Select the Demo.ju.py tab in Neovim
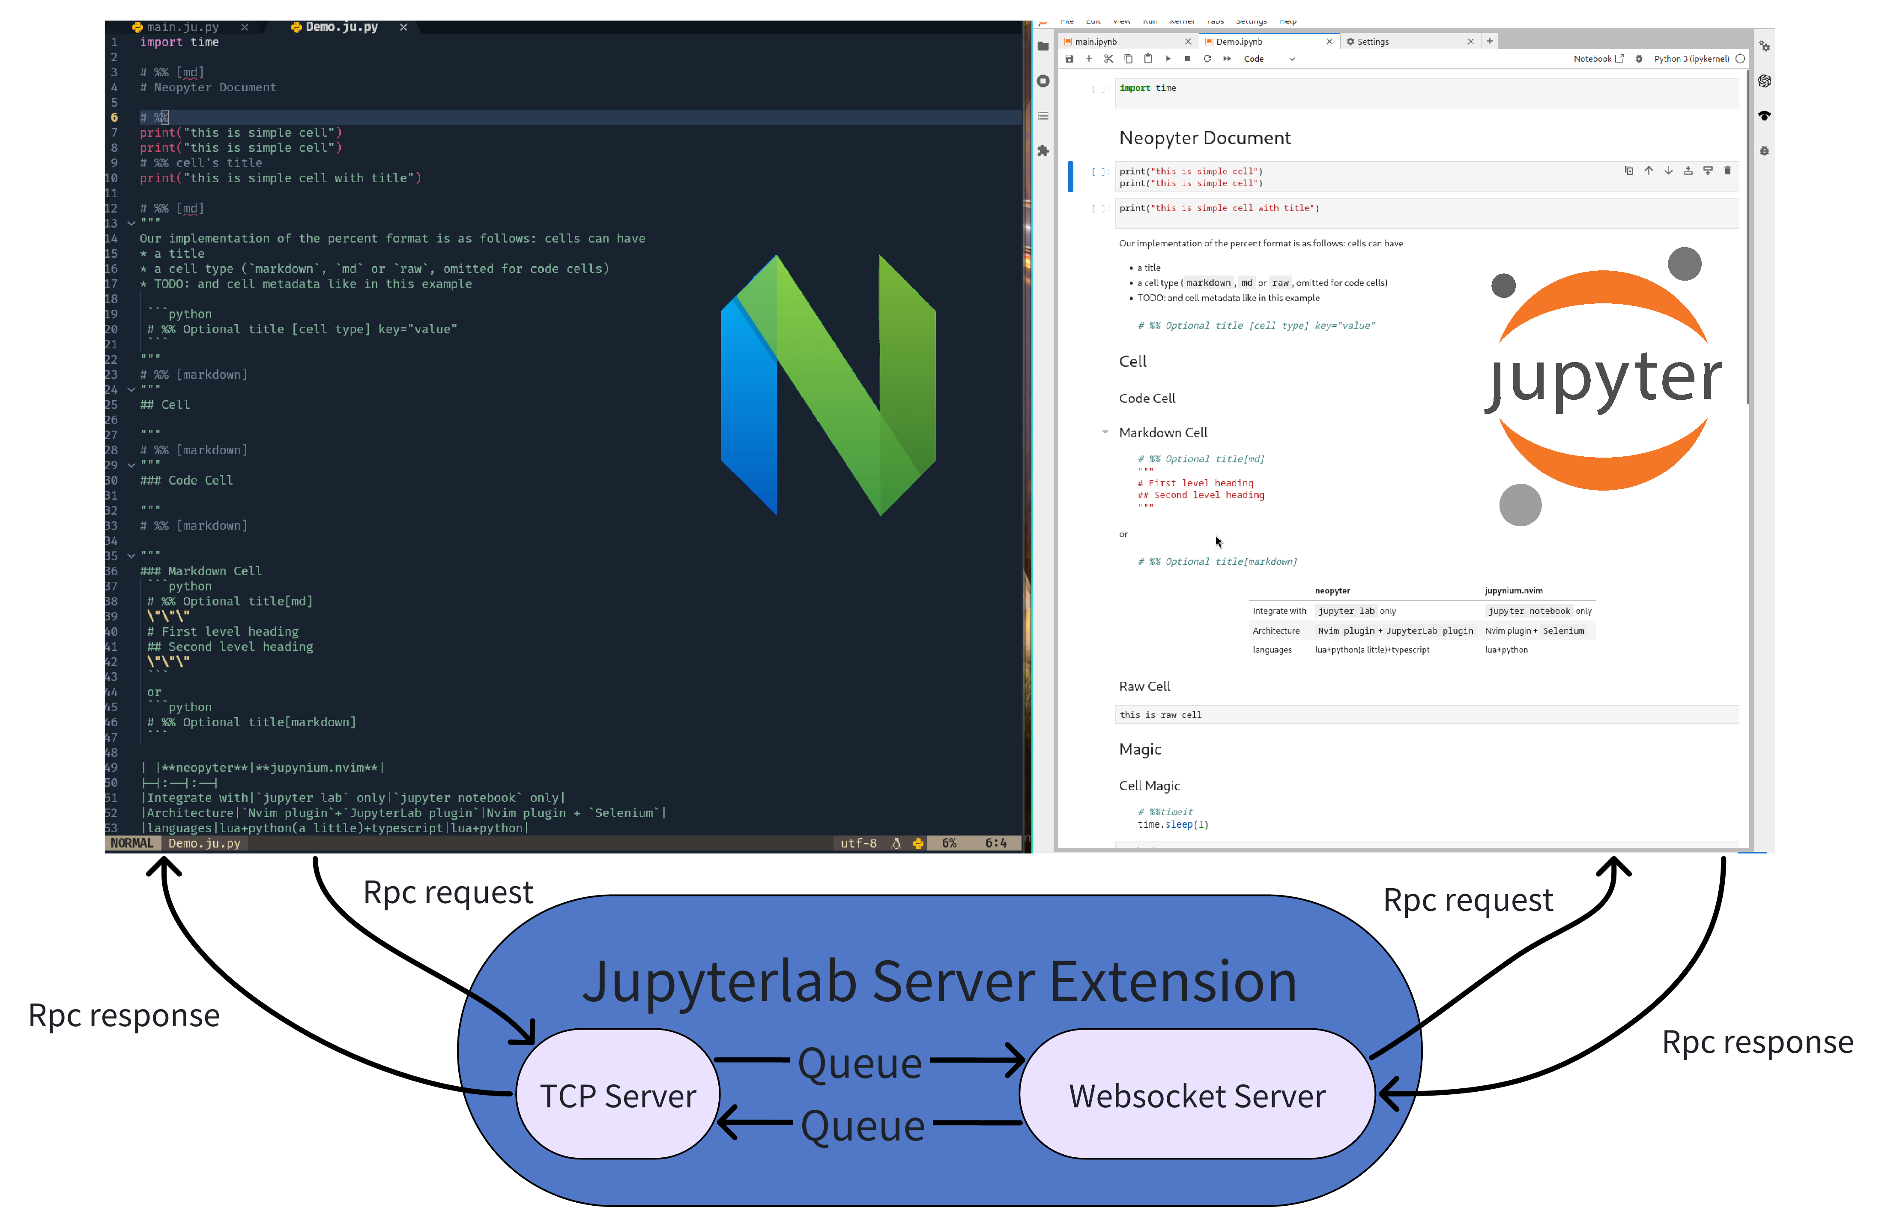This screenshot has width=1882, height=1228. 335,27
